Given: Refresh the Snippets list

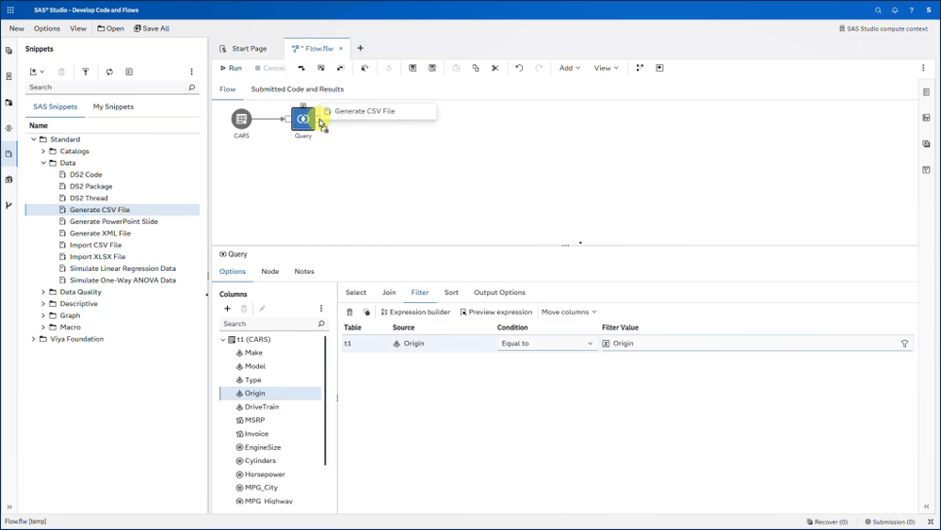Looking at the screenshot, I should tap(109, 72).
